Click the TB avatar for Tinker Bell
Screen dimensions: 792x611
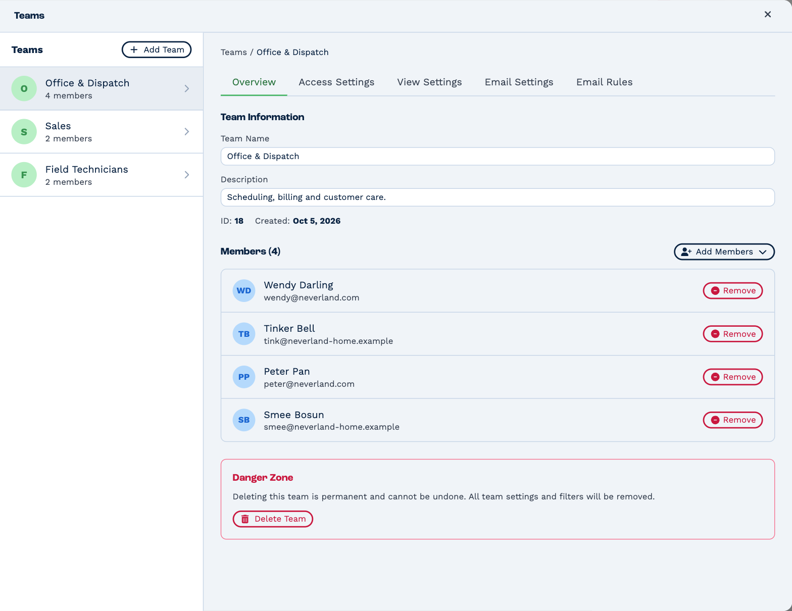point(244,334)
